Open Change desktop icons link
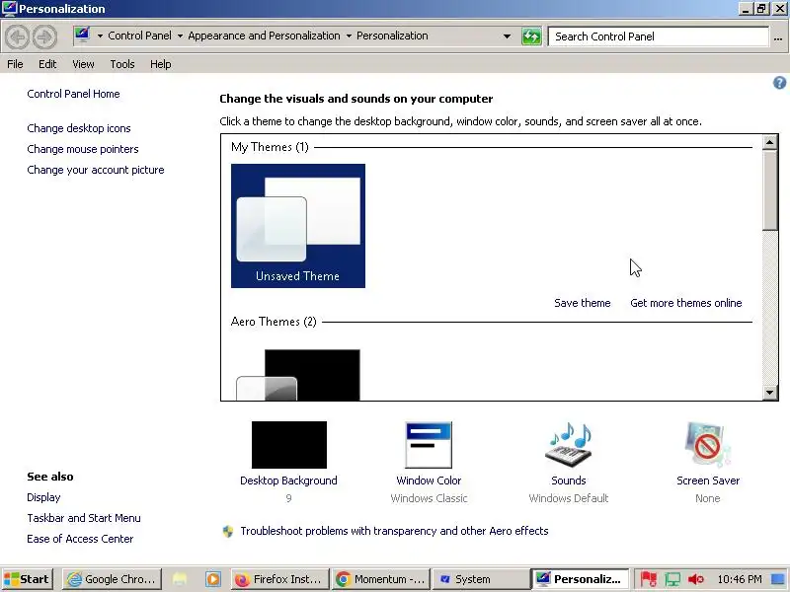The width and height of the screenshot is (790, 592). [79, 128]
